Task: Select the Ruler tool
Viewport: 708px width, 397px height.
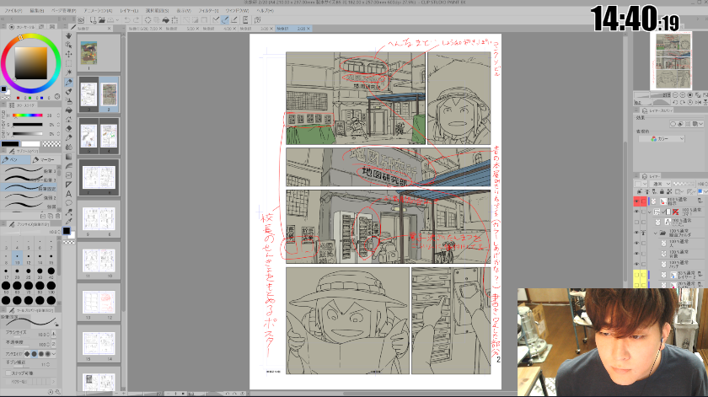Action: (x=68, y=185)
